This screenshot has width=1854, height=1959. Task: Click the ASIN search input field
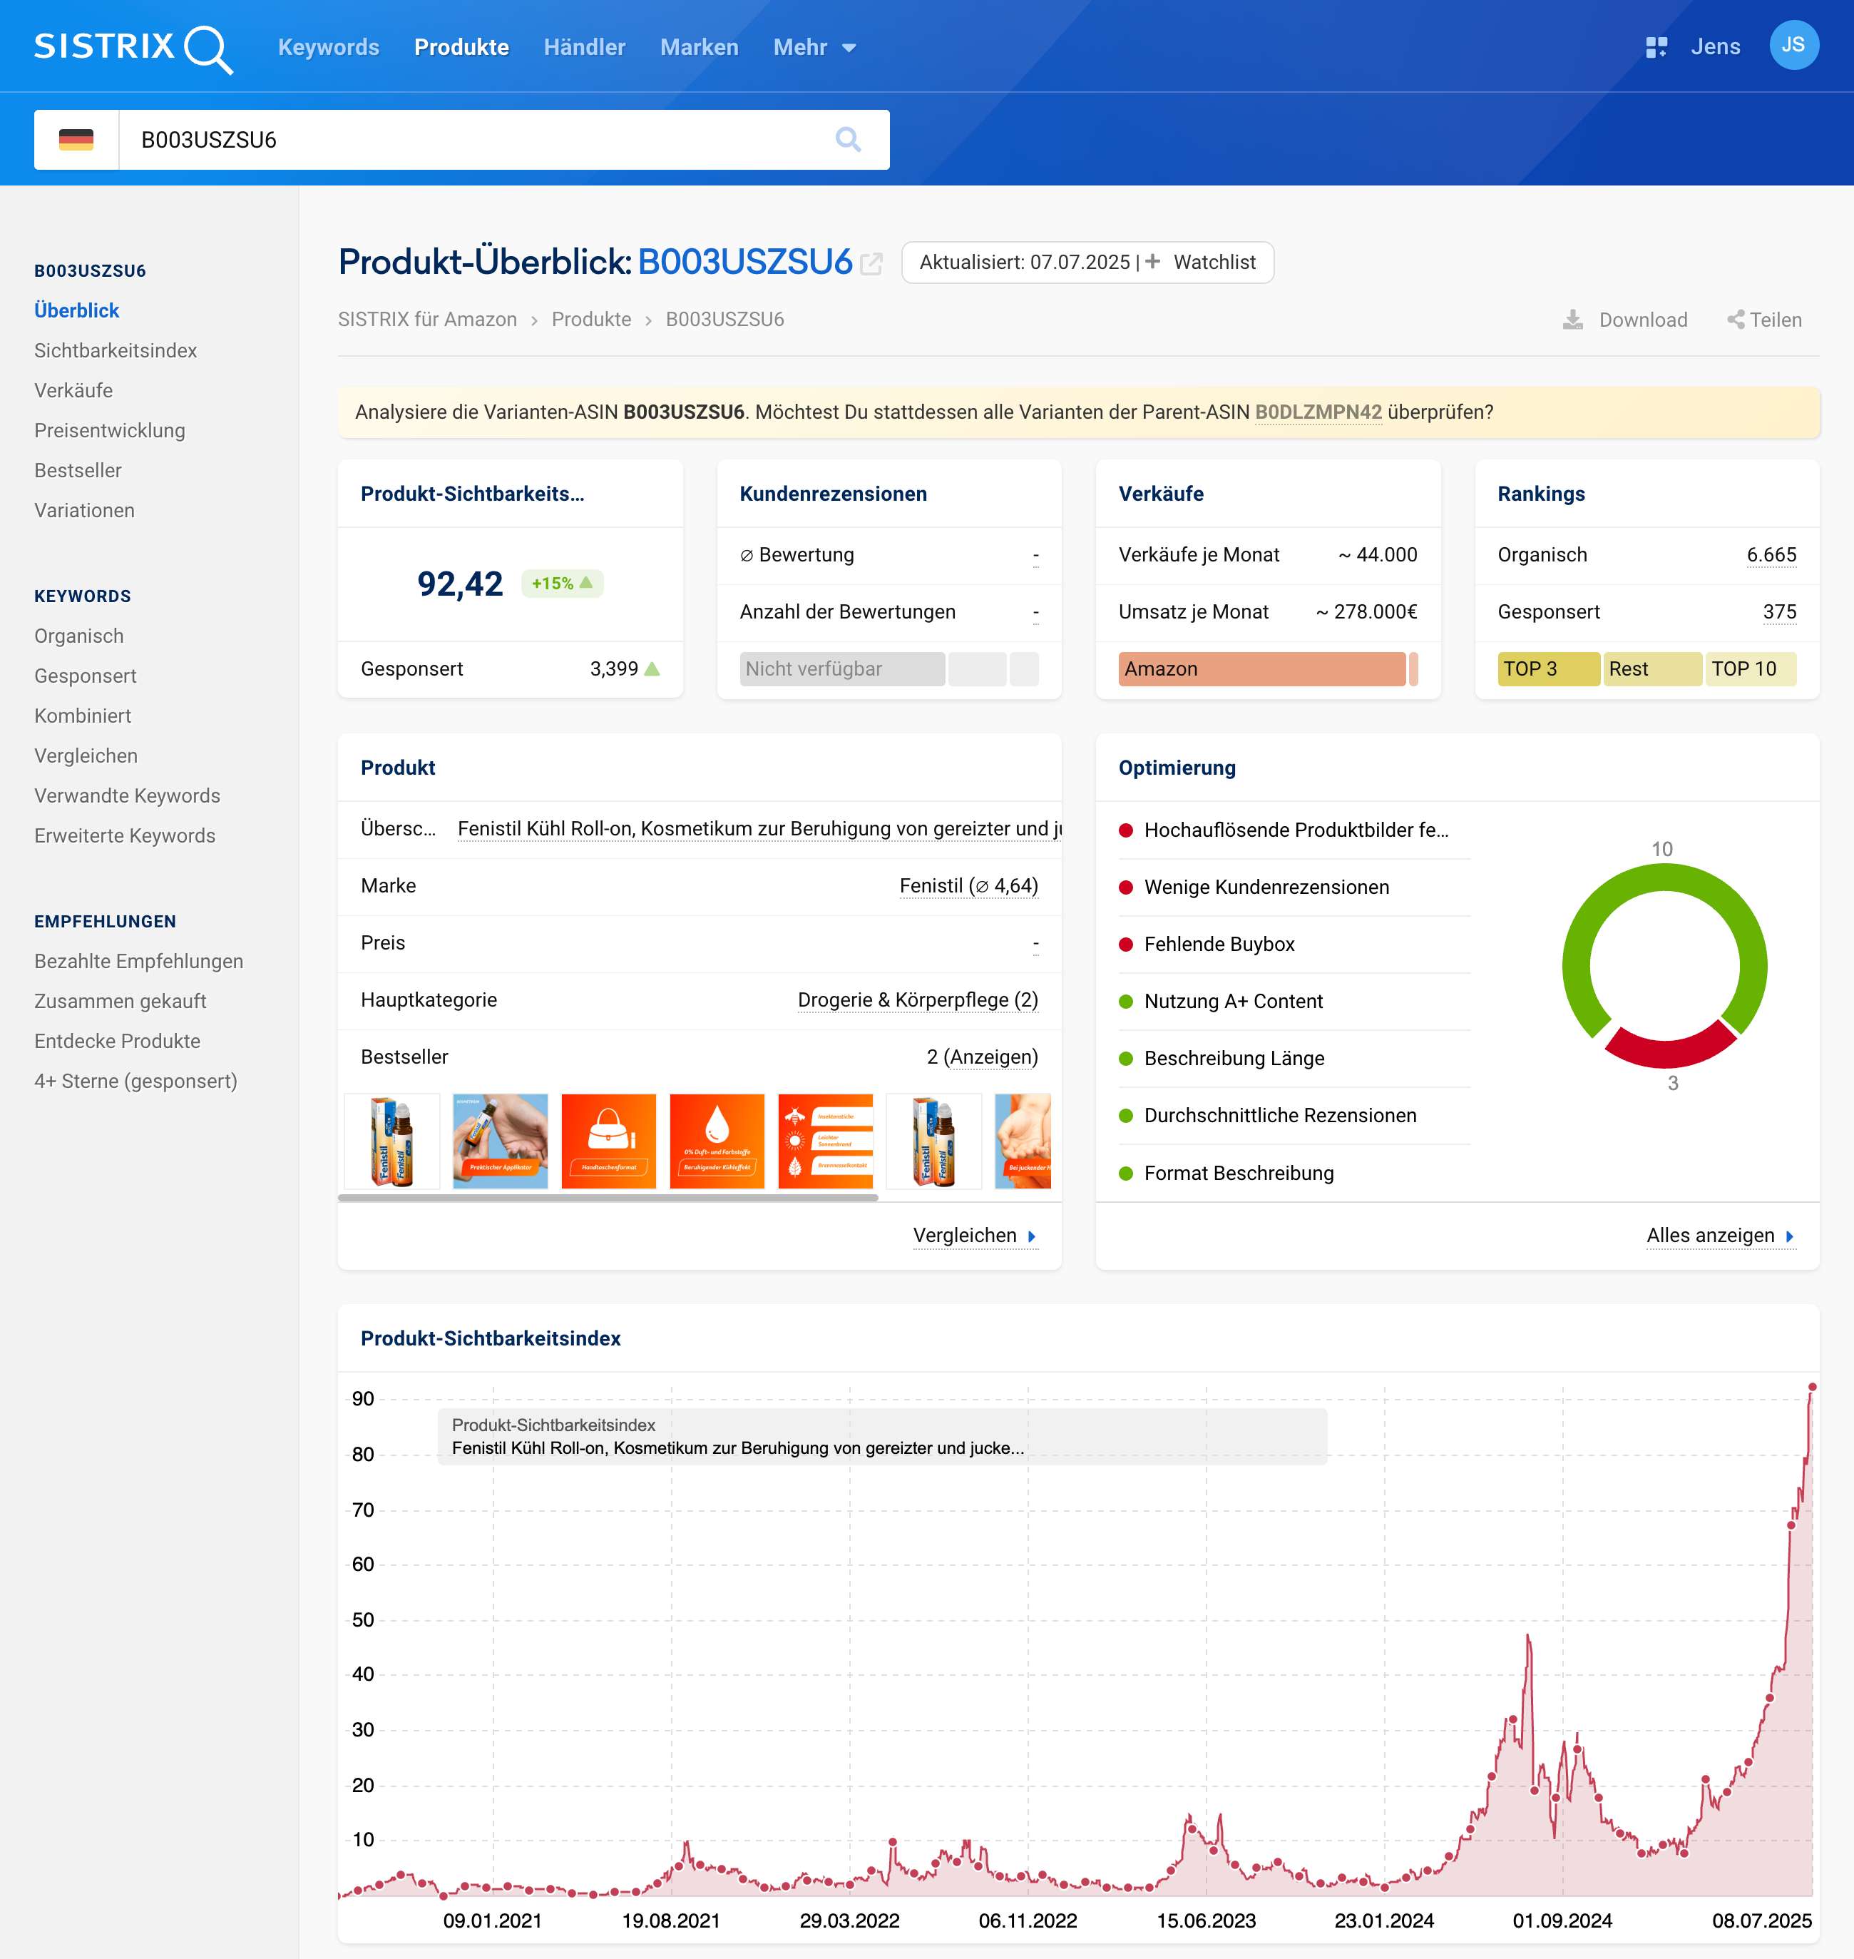(474, 139)
